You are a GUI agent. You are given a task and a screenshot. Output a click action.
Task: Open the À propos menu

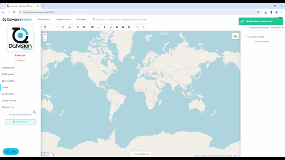(x=81, y=19)
